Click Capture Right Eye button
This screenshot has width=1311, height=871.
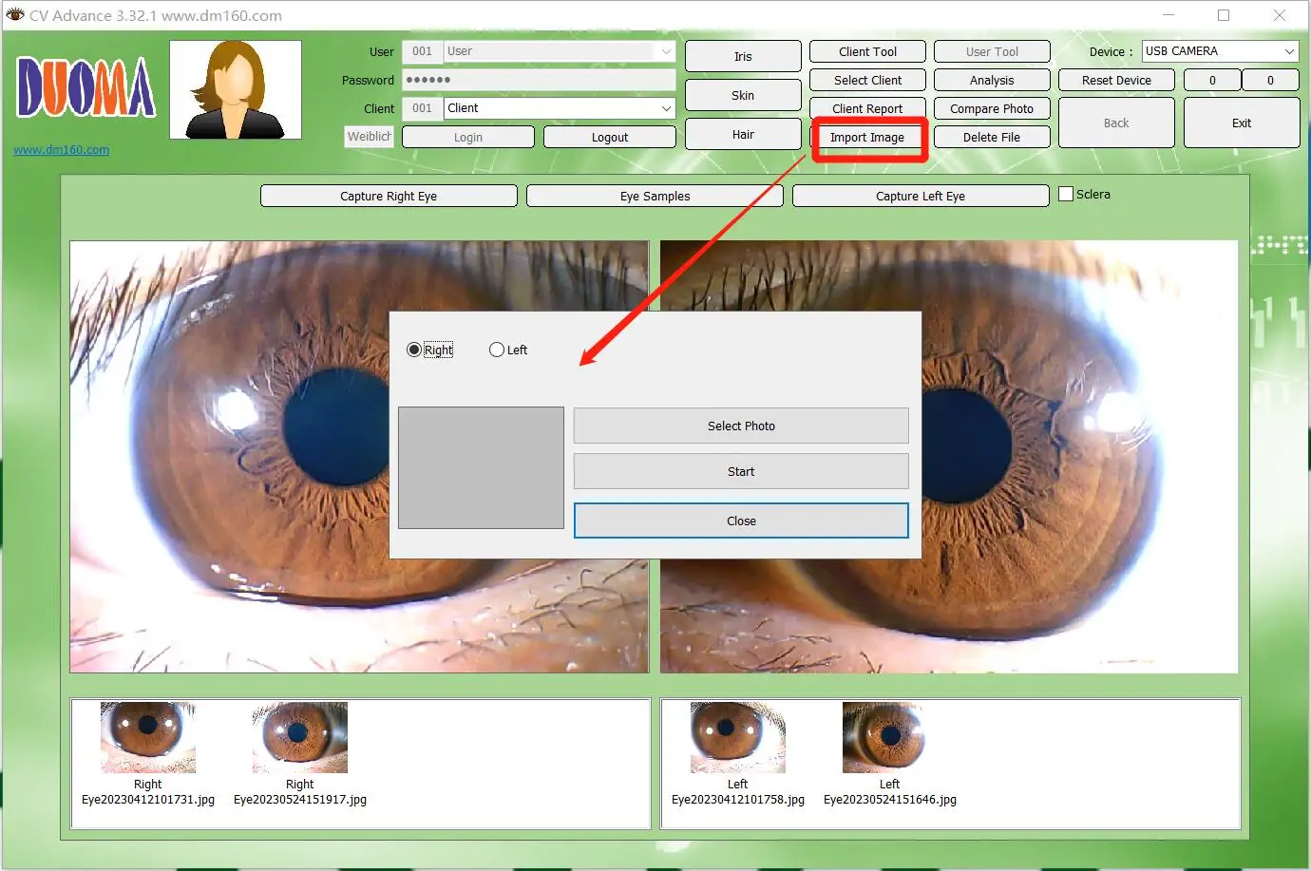point(389,196)
